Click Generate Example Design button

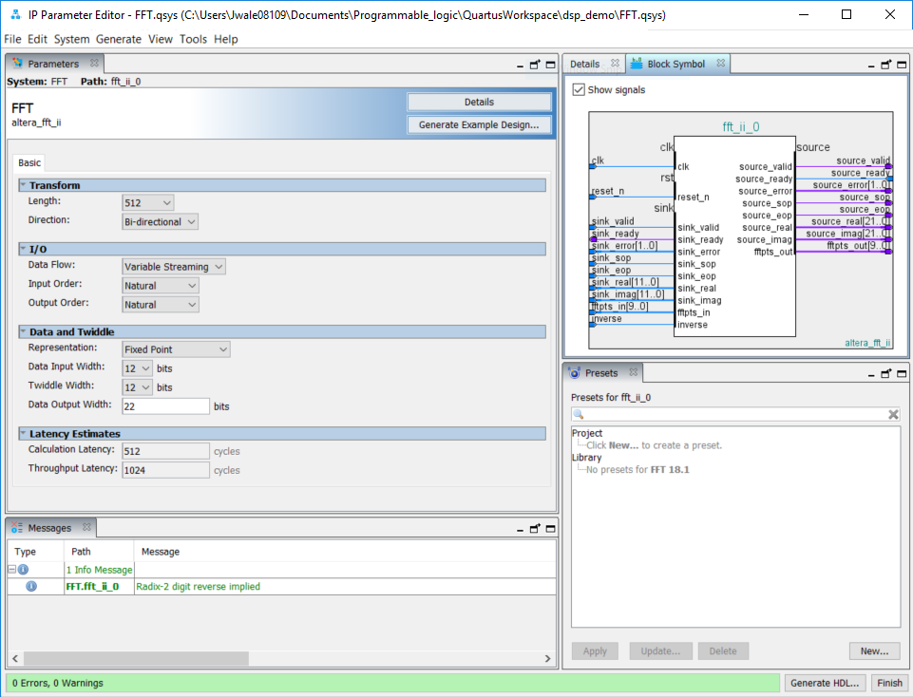(479, 124)
